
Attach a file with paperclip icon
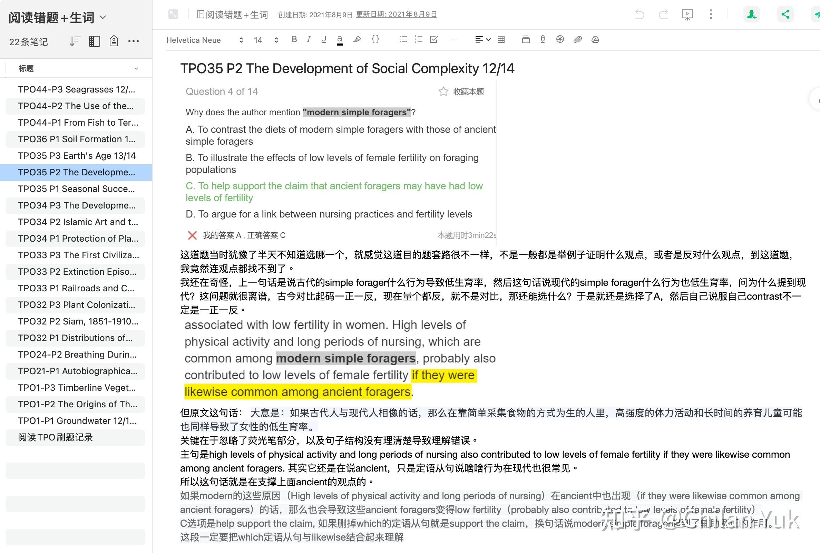[577, 39]
